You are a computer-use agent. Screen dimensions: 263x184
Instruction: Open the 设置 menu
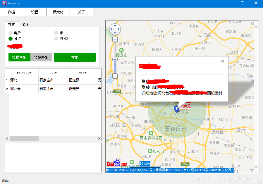[35, 12]
